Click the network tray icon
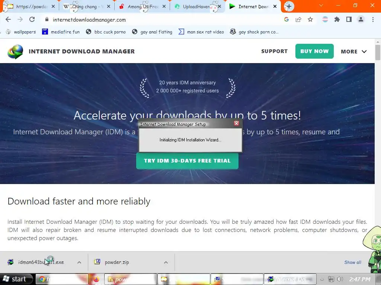Viewport: 381px width, 285px height. [x=331, y=279]
